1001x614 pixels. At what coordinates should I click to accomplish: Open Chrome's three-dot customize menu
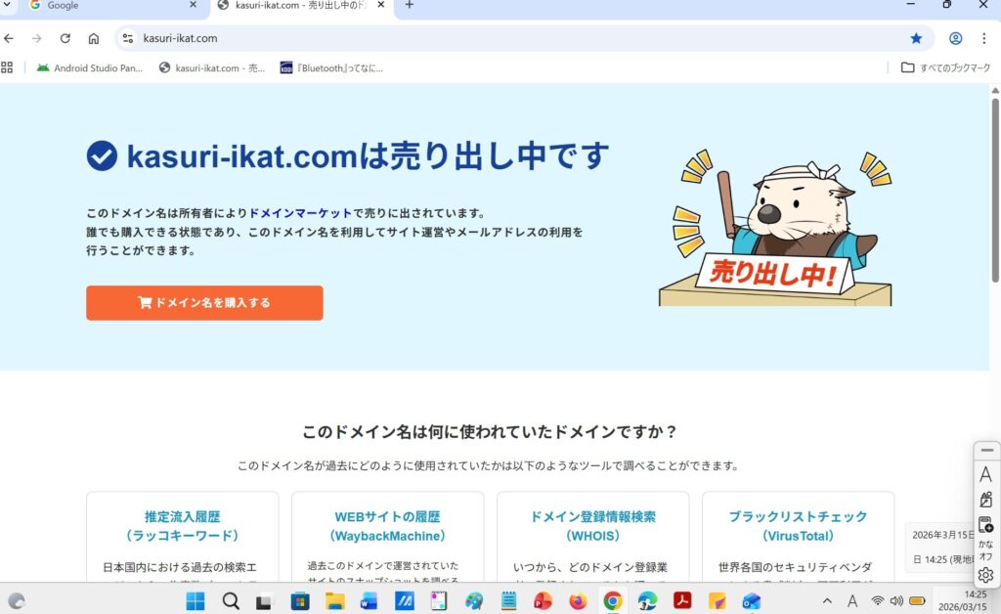[983, 38]
